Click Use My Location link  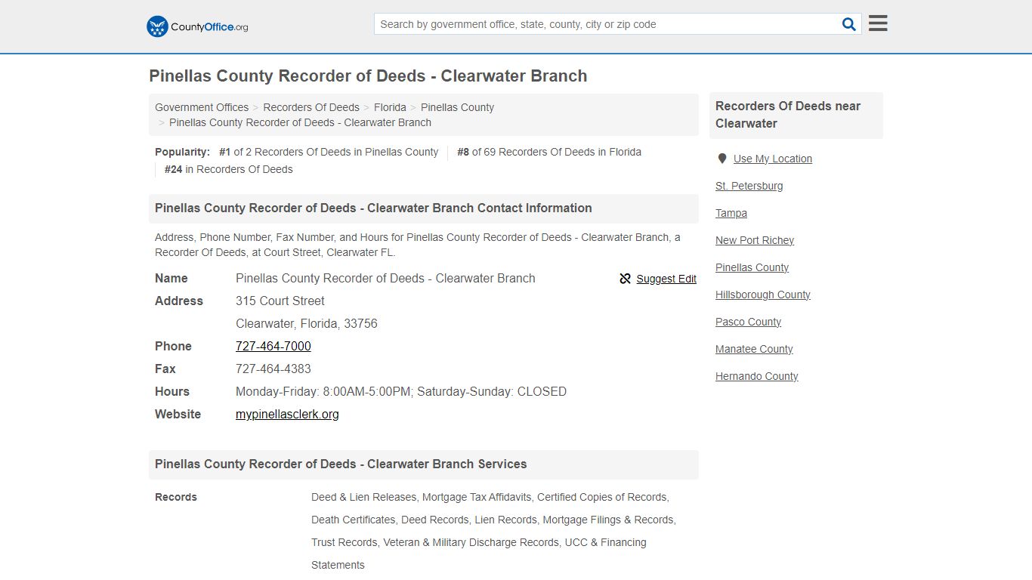(773, 159)
